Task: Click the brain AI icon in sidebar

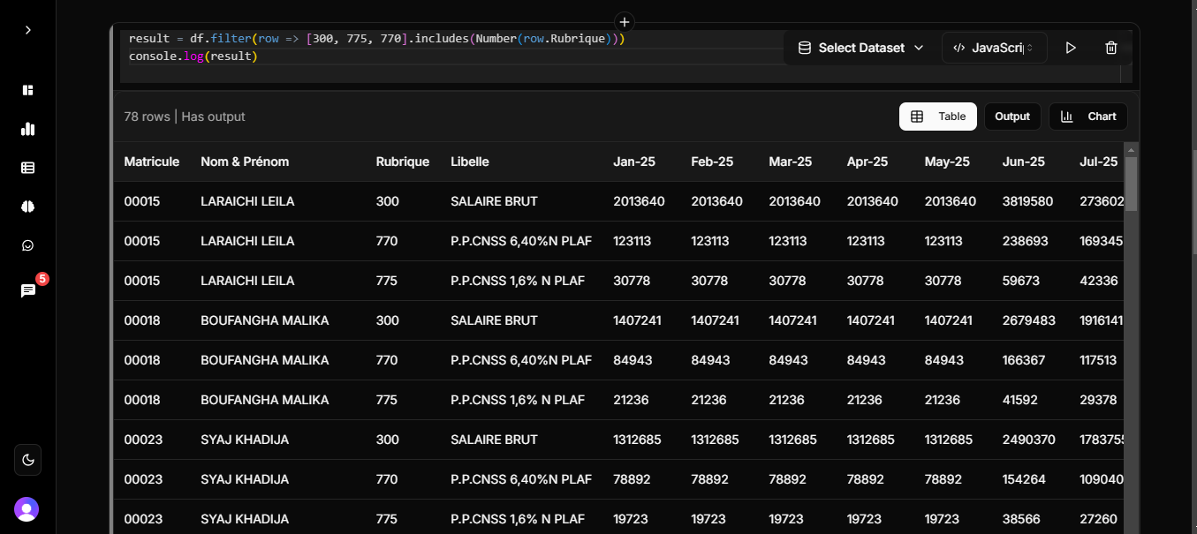Action: [x=27, y=207]
